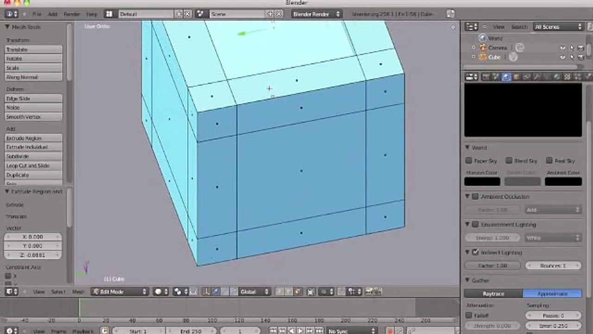This screenshot has height=334, width=593.
Task: Click the pivot point selector icon
Action: point(181,292)
